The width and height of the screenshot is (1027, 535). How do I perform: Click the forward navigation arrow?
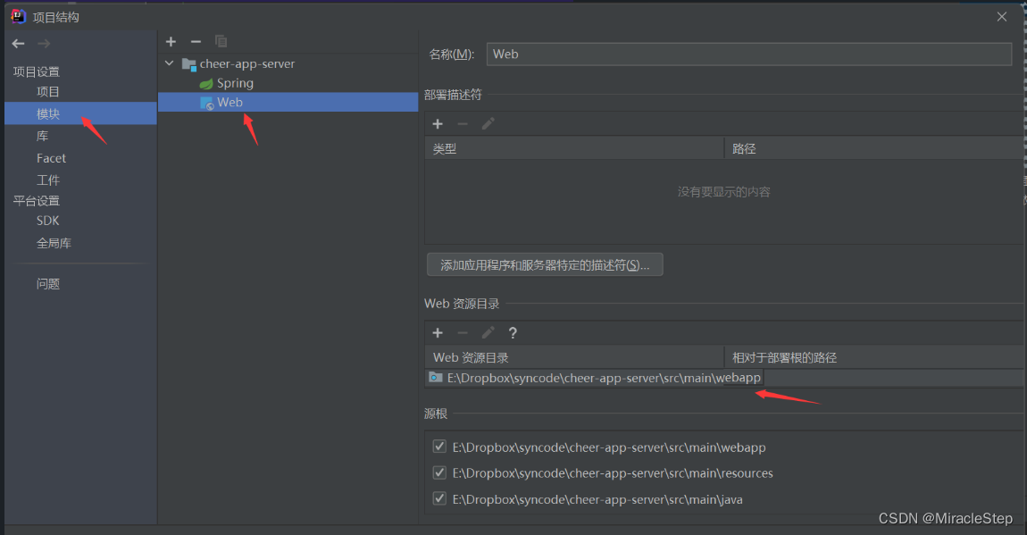point(44,44)
